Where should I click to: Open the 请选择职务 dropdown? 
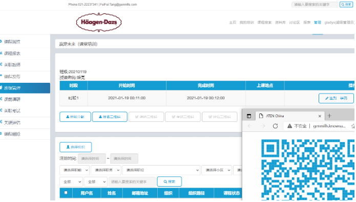point(106,170)
